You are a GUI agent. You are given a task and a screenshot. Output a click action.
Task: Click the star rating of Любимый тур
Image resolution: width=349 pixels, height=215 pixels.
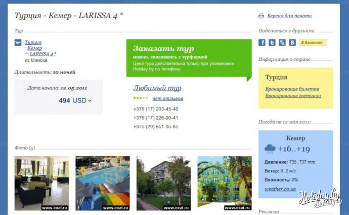141,98
